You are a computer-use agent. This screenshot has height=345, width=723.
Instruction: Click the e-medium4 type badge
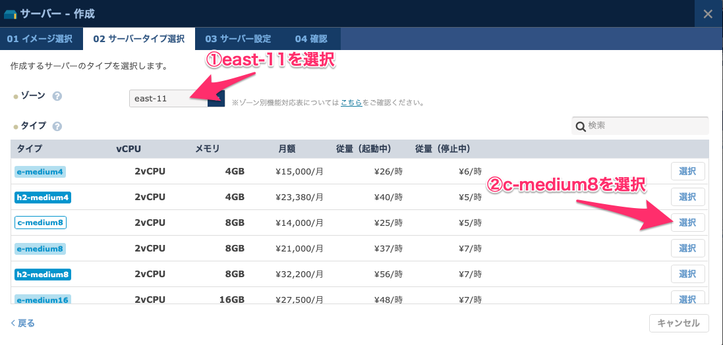click(x=40, y=172)
